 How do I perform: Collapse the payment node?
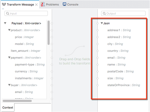9,58
